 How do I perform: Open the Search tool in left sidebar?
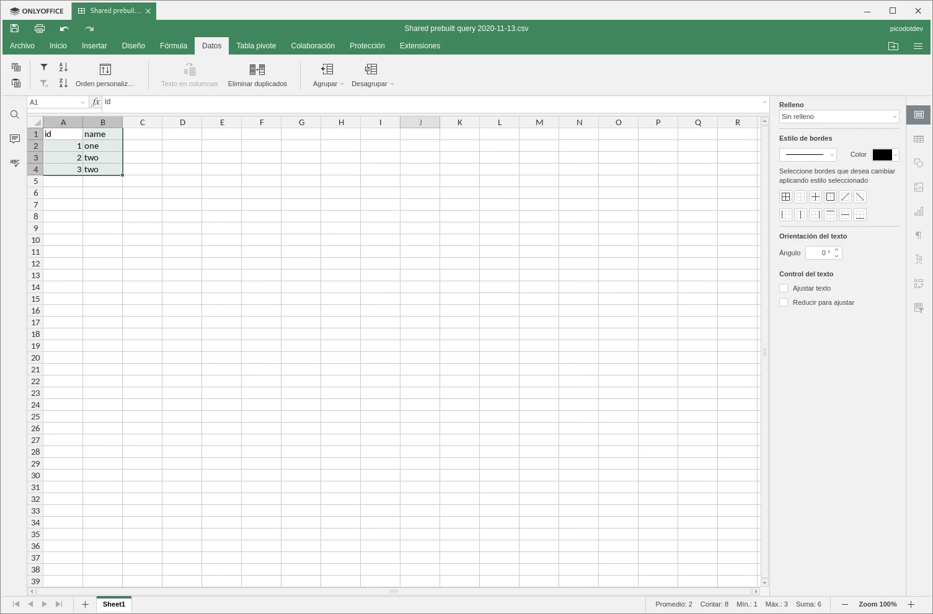[x=15, y=115]
